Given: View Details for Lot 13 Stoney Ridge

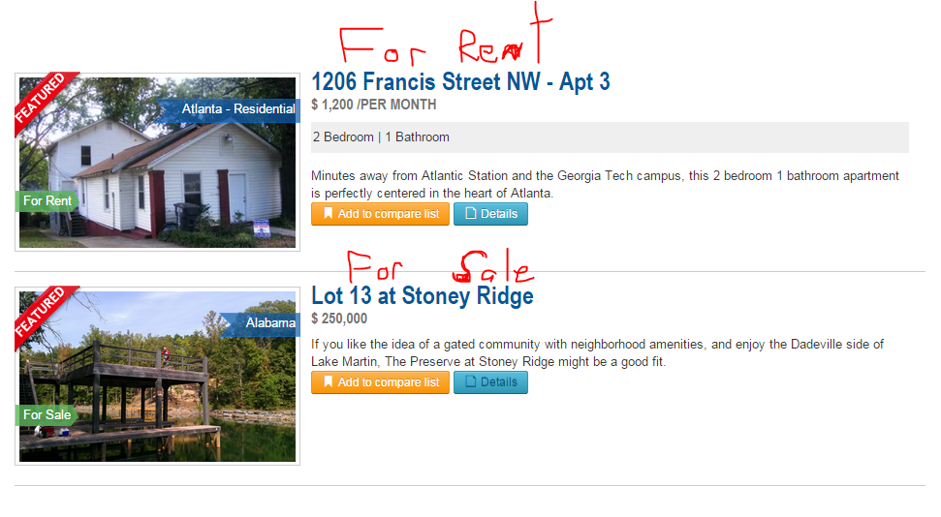Looking at the screenshot, I should pos(490,382).
